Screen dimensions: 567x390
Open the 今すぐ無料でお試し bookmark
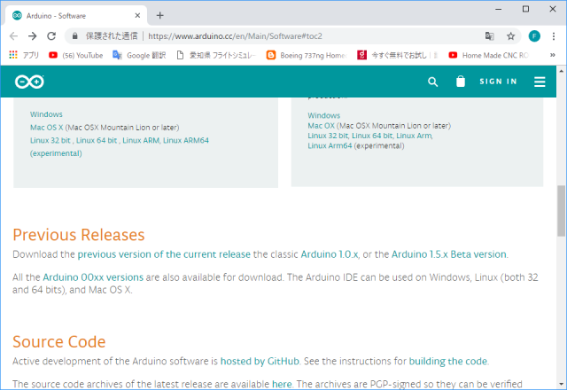(398, 55)
